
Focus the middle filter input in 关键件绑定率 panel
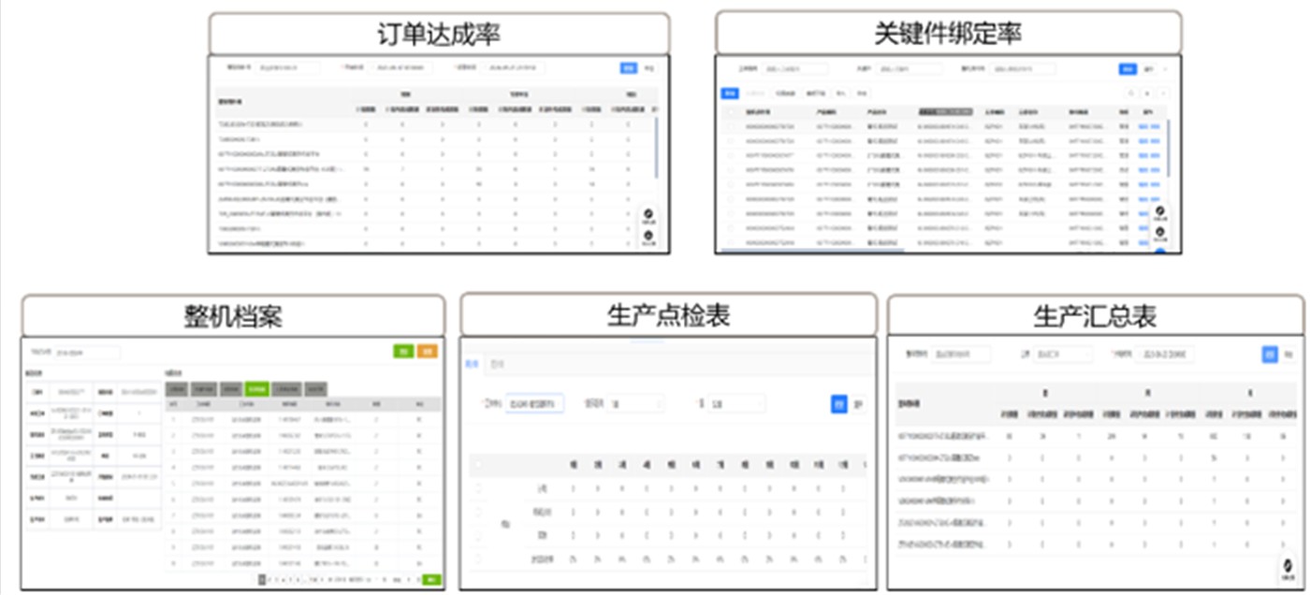(909, 69)
